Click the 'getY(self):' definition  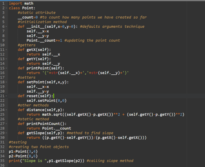[x=39, y=59]
